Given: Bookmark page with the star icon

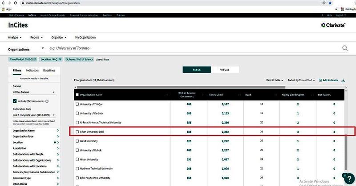Looking at the screenshot, I should [x=330, y=3].
